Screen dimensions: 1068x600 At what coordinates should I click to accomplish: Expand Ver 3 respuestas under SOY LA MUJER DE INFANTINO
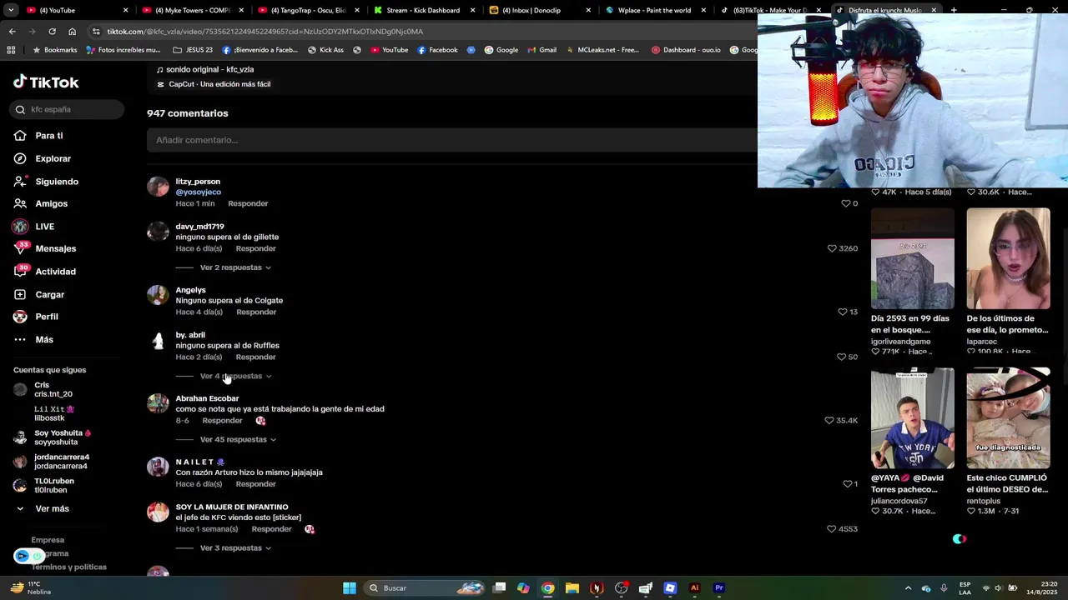tap(235, 547)
